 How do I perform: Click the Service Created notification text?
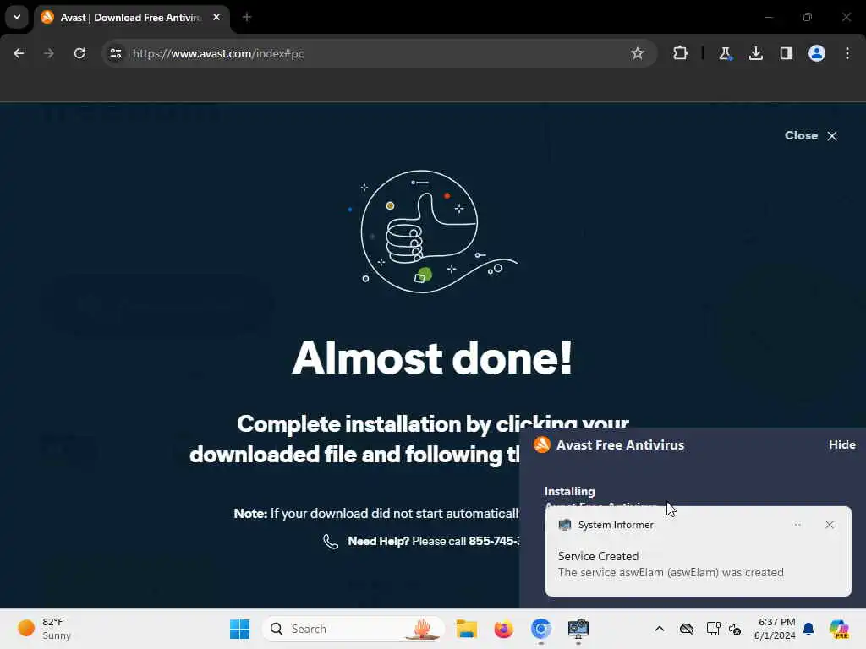pos(598,556)
